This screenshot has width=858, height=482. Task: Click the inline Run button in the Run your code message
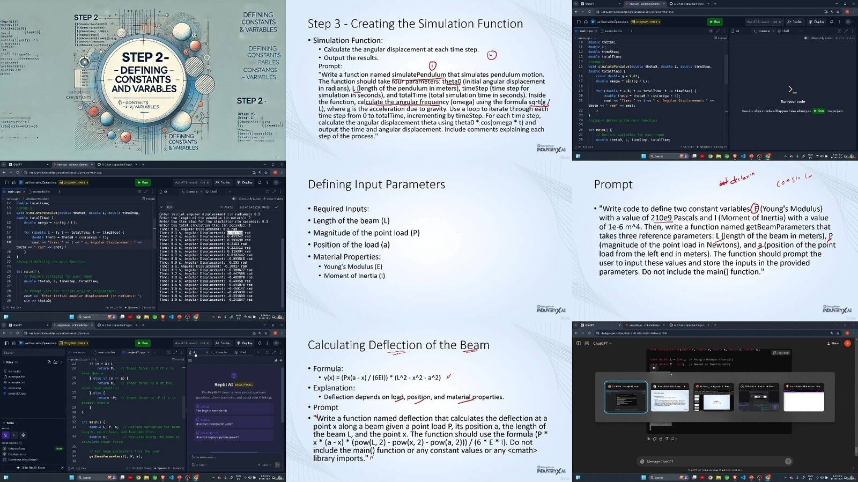click(819, 110)
